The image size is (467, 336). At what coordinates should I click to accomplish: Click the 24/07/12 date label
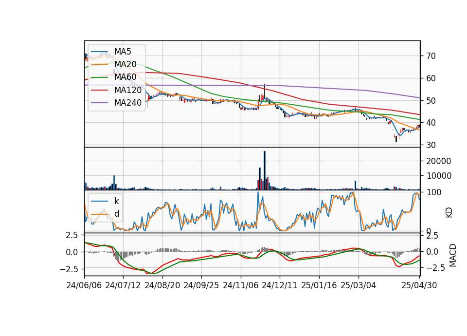[x=123, y=285]
